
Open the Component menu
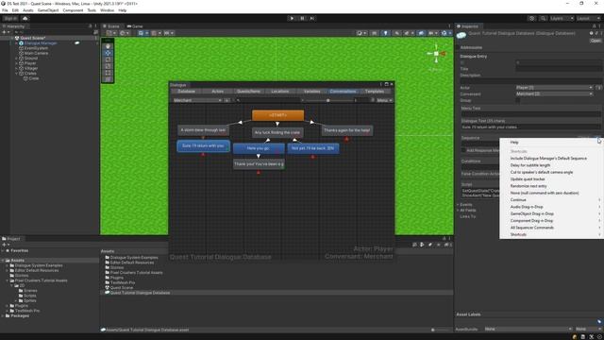tap(73, 10)
